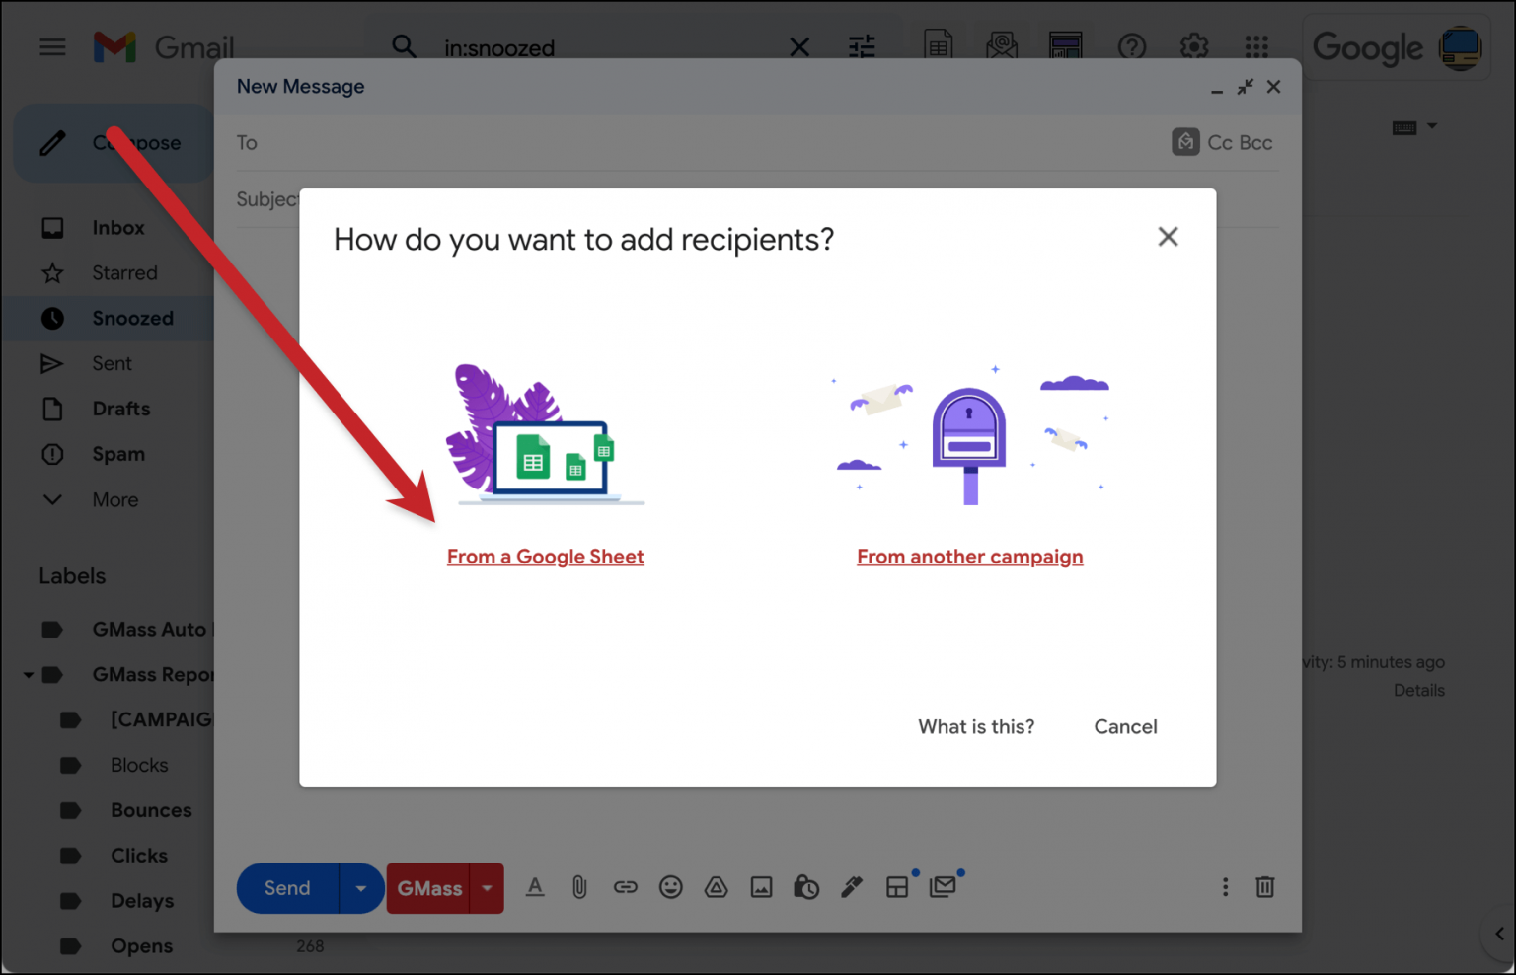
Task: Open input tools keyboard dropdown
Action: 1414,127
